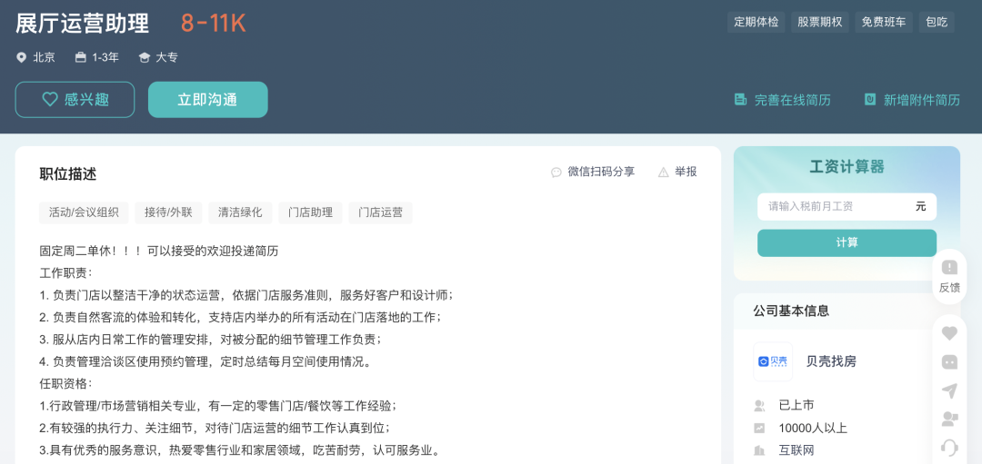Image resolution: width=982 pixels, height=464 pixels.
Task: Open 完善在线简历 link
Action: [x=783, y=100]
